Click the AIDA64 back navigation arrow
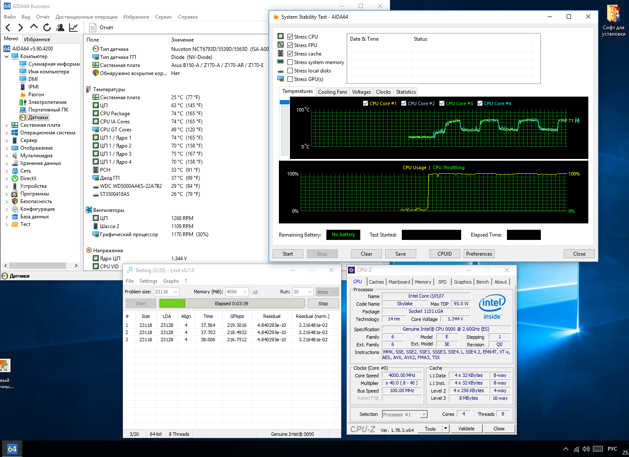The height and width of the screenshot is (457, 629). [8, 28]
